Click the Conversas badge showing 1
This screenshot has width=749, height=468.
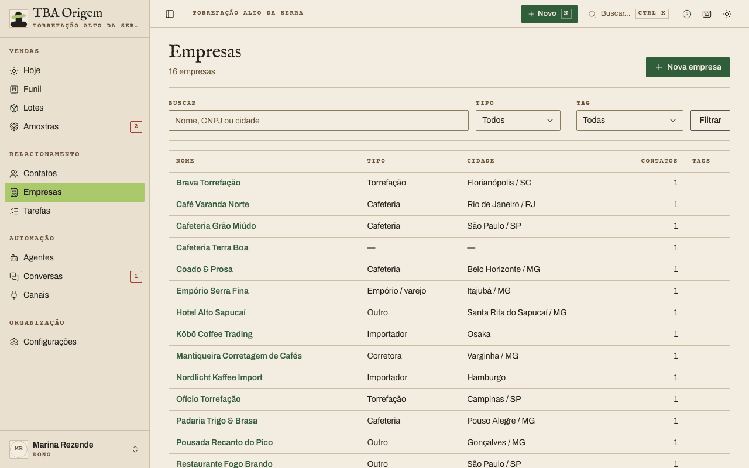136,276
